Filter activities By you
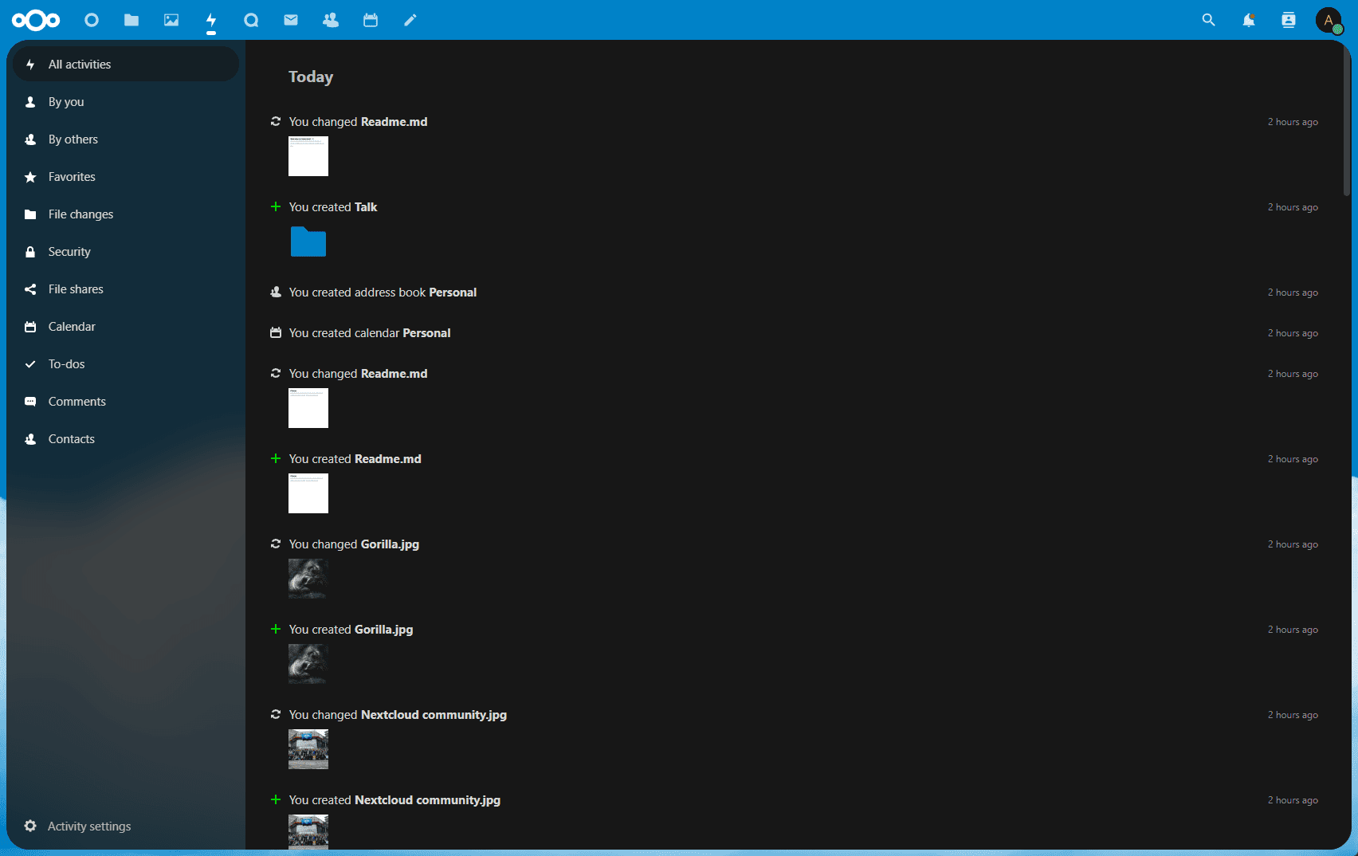 [126, 101]
